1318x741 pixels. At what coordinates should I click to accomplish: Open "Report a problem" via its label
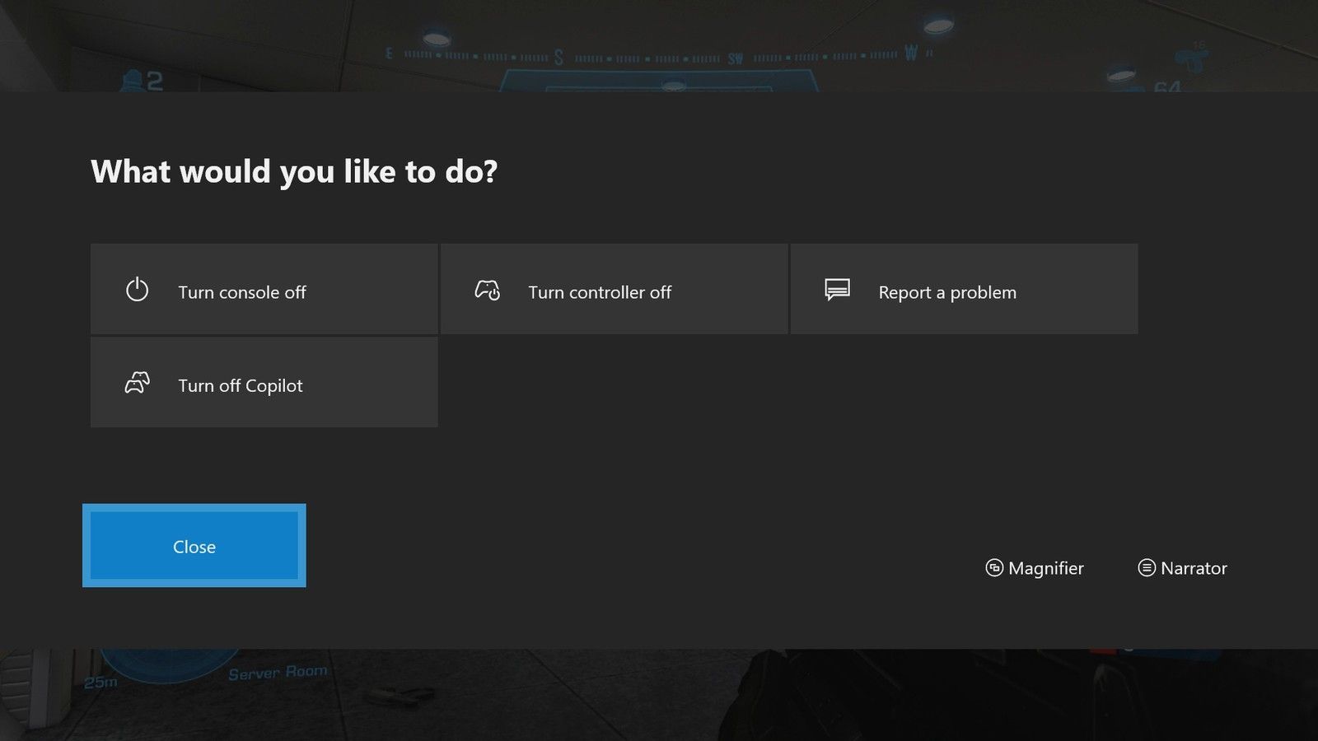(x=946, y=292)
